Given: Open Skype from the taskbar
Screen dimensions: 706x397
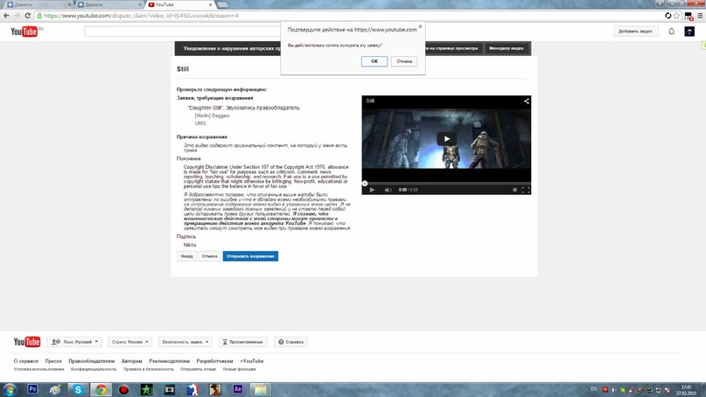Looking at the screenshot, I should [78, 389].
